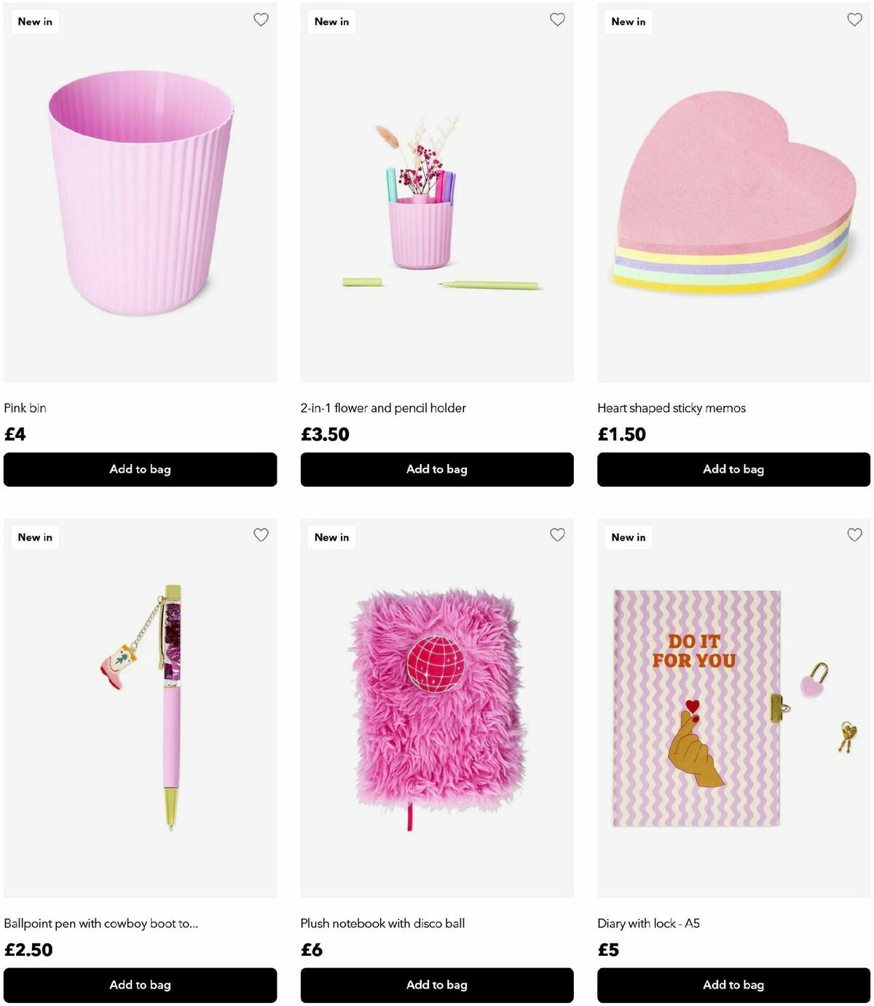View the heart sticky memos product photo
The image size is (874, 1006).
(733, 193)
